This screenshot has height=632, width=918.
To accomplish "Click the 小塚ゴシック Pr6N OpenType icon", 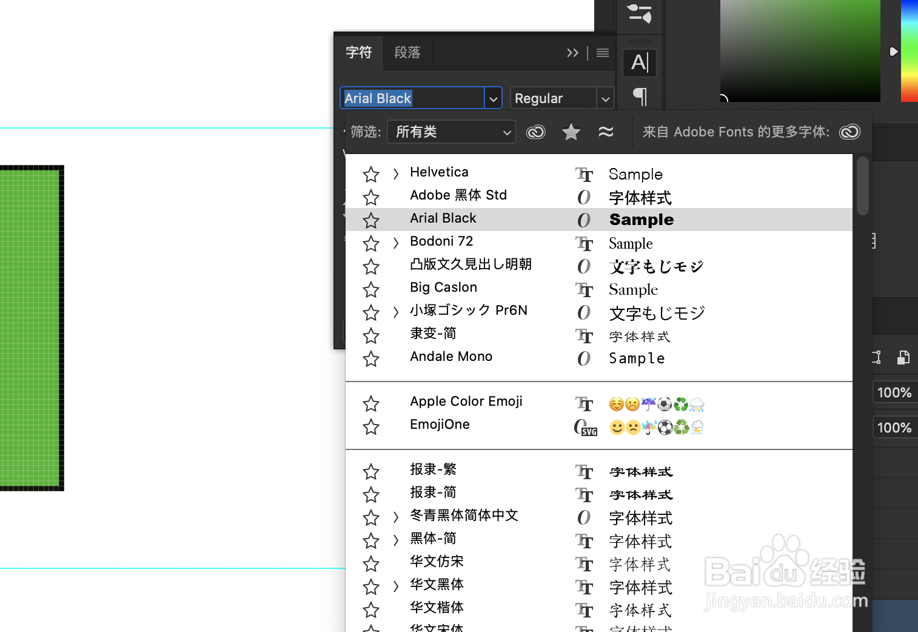I will pyautogui.click(x=584, y=312).
